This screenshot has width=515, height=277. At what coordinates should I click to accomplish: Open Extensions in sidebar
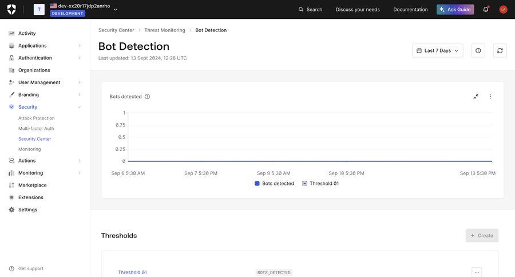pos(31,197)
